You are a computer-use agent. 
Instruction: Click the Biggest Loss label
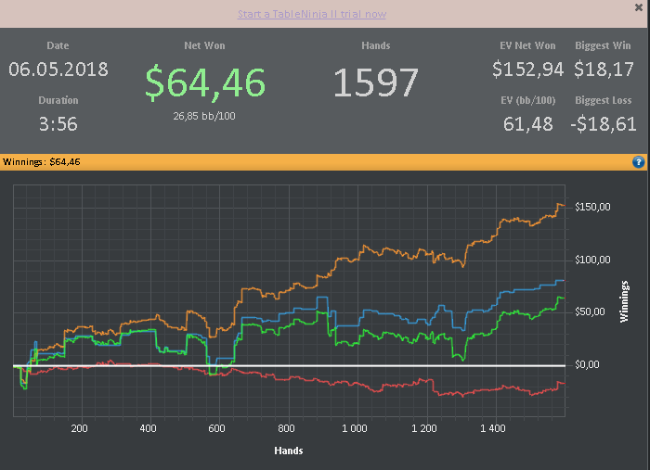pos(604,100)
